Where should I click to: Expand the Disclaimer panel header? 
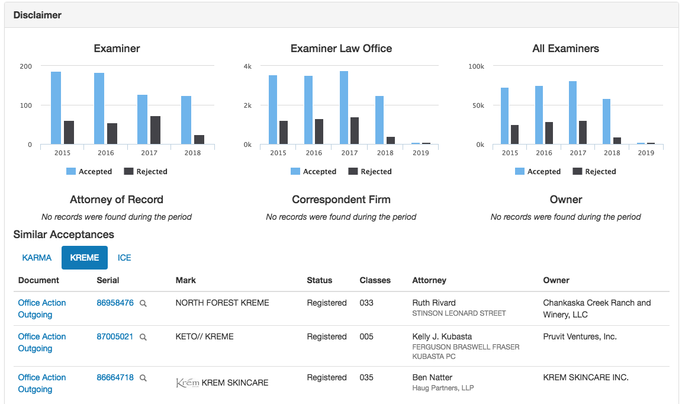click(38, 15)
